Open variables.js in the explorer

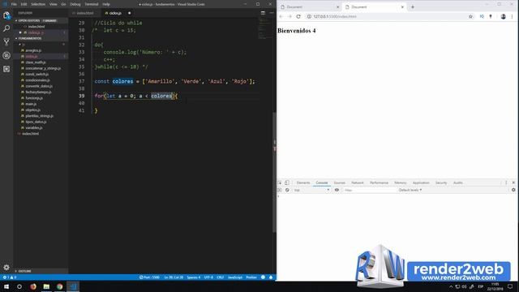[34, 128]
